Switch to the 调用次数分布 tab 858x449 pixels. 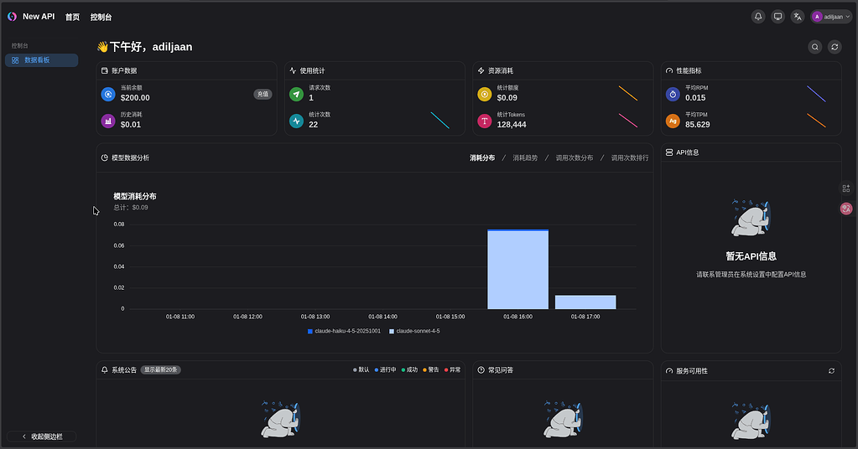click(x=574, y=157)
